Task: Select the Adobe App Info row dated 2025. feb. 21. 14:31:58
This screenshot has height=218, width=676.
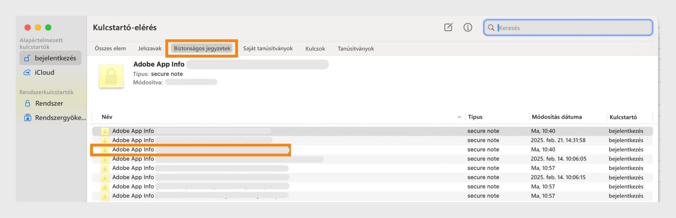Action: (372, 140)
